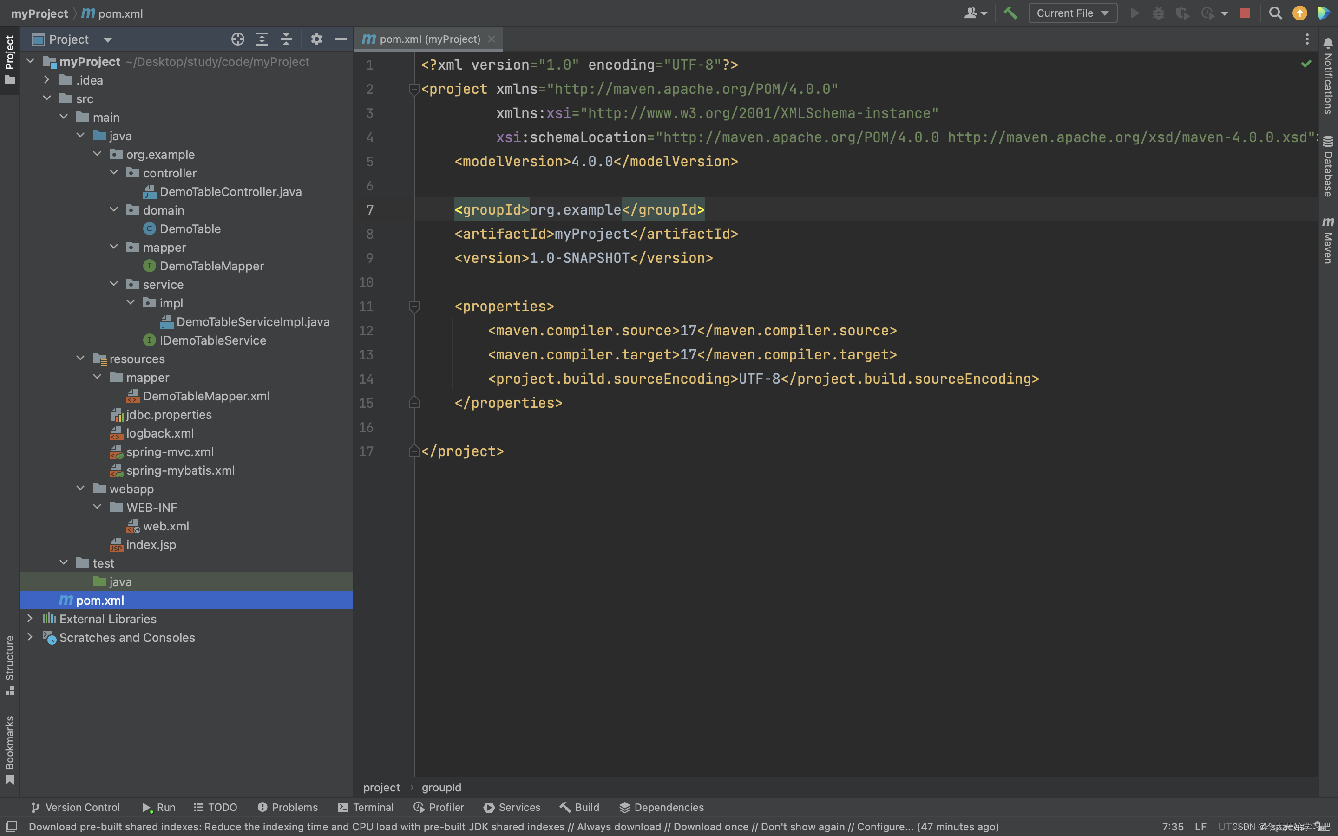Open the Current File run configuration dropdown
Viewport: 1338px width, 836px height.
point(1072,13)
